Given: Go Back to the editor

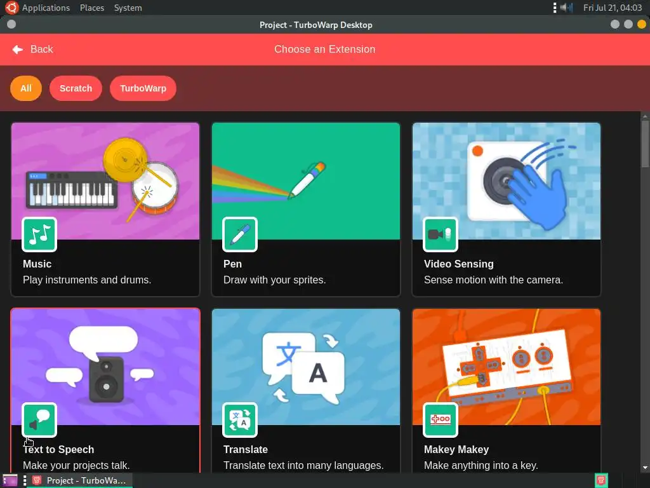Looking at the screenshot, I should 33,50.
